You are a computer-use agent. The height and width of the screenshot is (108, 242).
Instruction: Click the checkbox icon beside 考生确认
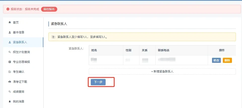coord(10,72)
